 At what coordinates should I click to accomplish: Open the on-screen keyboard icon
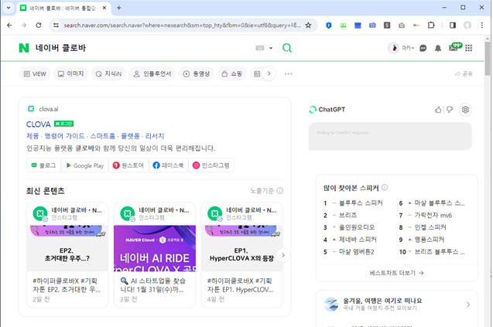coord(260,48)
